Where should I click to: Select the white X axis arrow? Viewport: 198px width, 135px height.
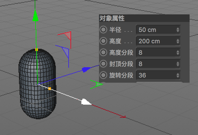coord(86,102)
